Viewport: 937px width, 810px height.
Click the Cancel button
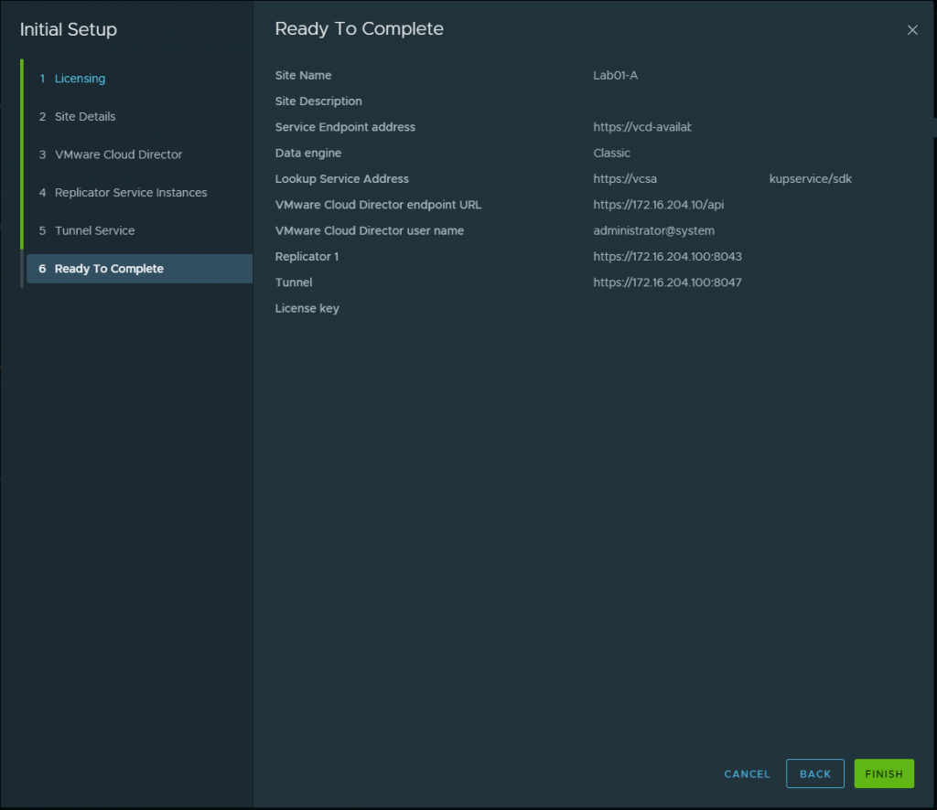[747, 773]
